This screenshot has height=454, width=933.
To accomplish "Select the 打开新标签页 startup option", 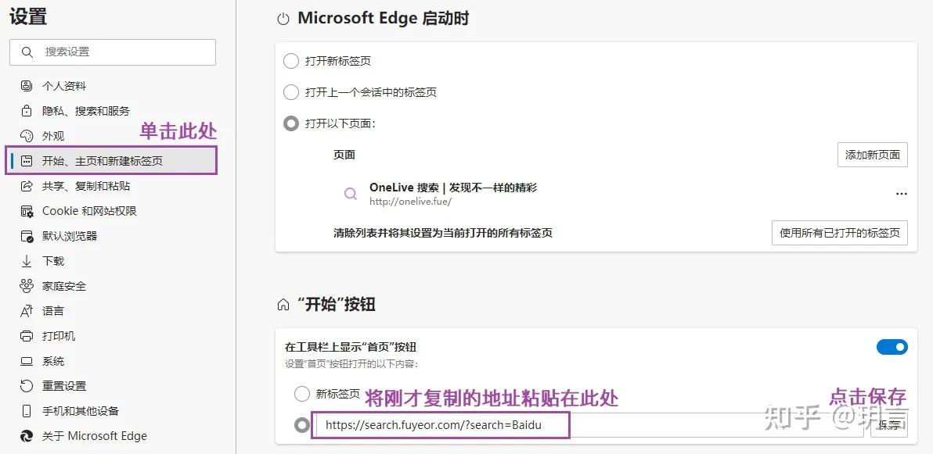I will coord(291,60).
